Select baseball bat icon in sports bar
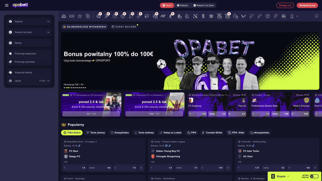 pyautogui.click(x=259, y=16)
